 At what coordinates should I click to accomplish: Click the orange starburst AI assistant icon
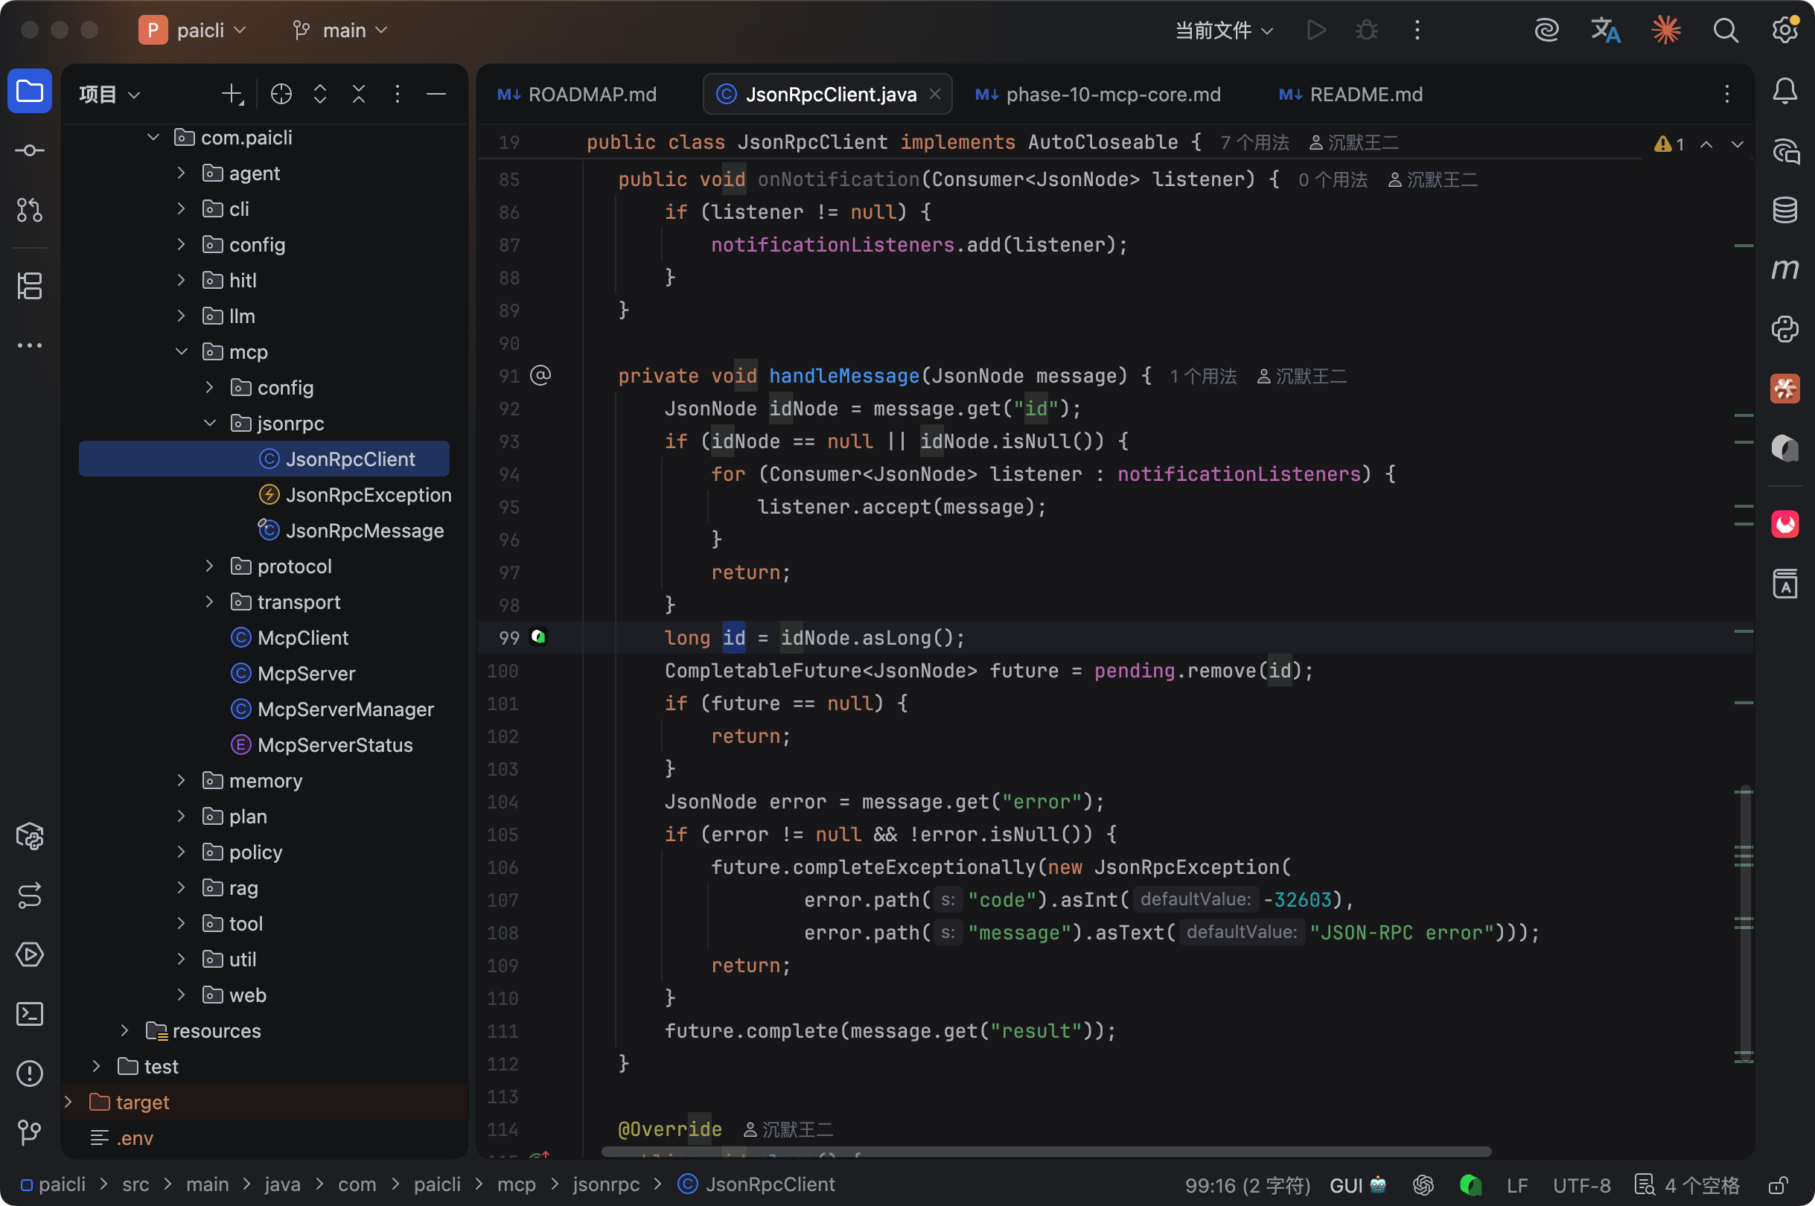tap(1666, 30)
